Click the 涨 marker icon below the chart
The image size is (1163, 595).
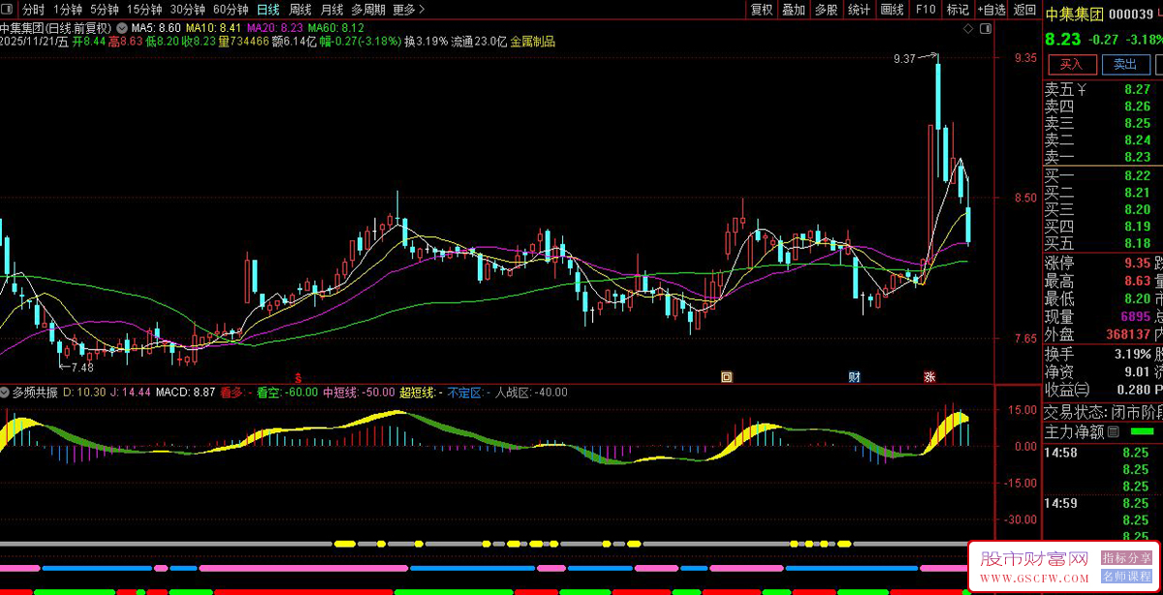(x=930, y=376)
